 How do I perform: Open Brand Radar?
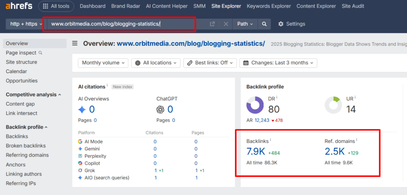click(126, 6)
